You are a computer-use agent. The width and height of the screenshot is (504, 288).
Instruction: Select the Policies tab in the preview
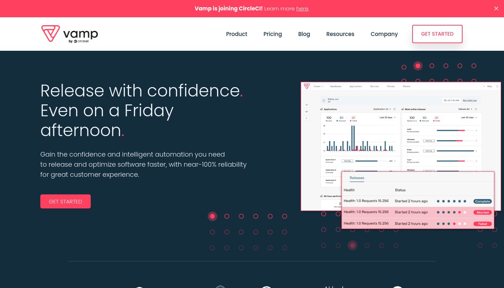[391, 86]
